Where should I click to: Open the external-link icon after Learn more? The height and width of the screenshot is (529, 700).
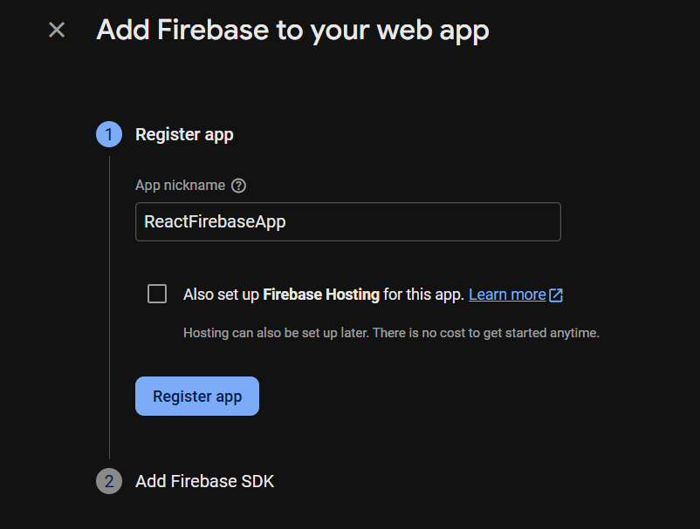tap(556, 295)
